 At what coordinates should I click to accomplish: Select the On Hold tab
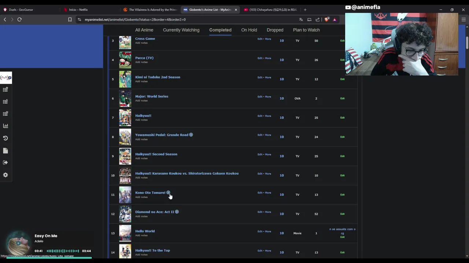pos(249,30)
